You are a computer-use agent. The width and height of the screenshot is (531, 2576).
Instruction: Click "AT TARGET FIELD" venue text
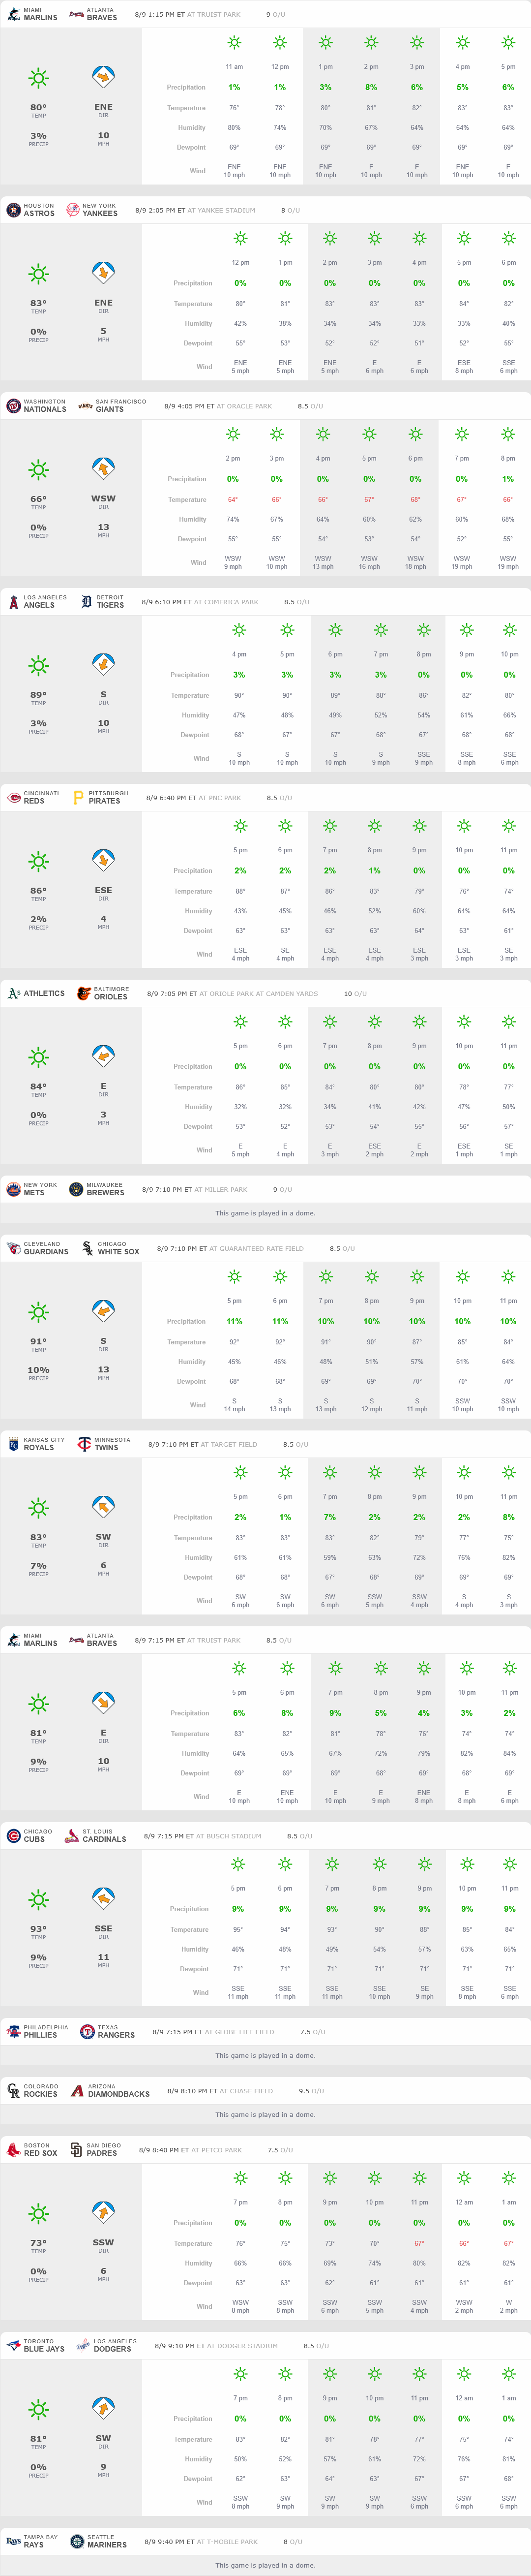pos(229,1444)
